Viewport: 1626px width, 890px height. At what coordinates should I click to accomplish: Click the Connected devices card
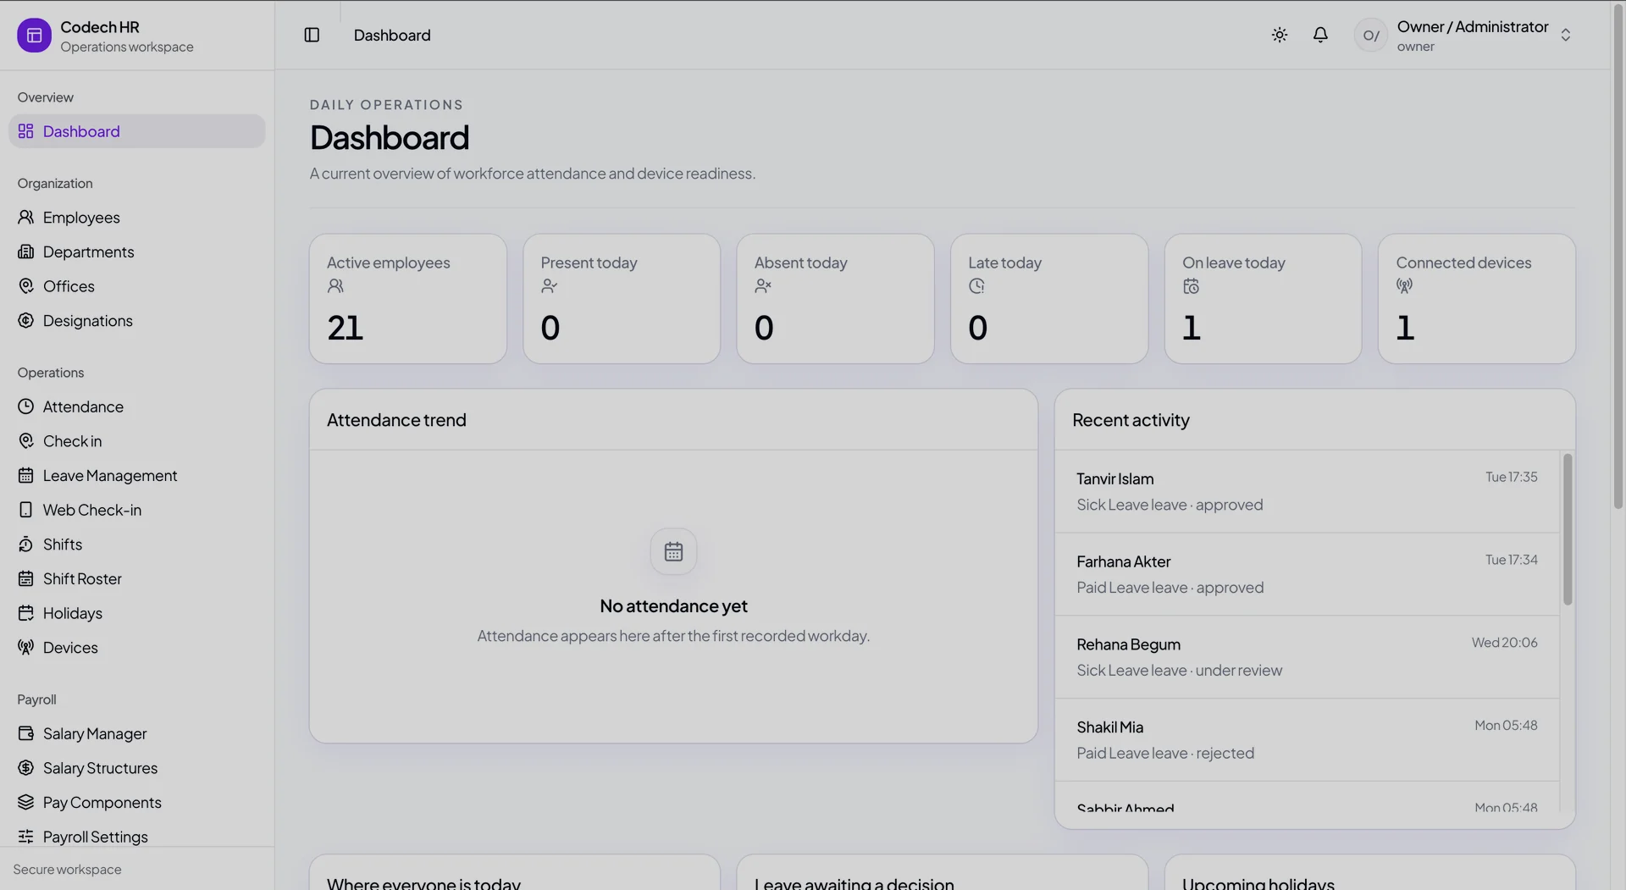[x=1477, y=299]
